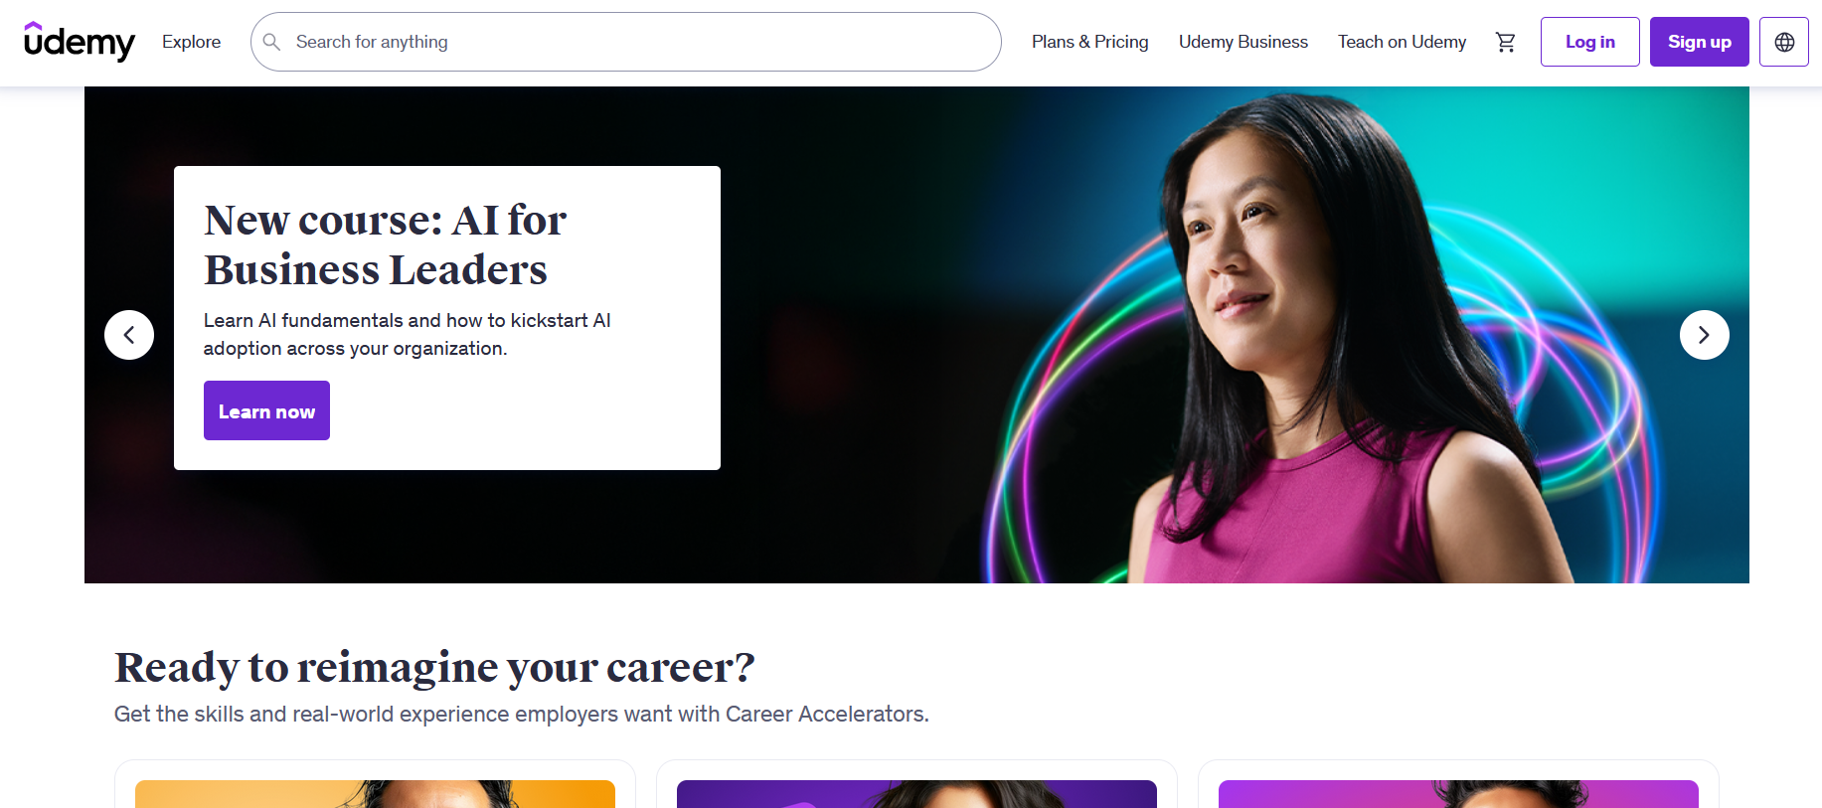This screenshot has width=1822, height=808.
Task: Open second Career Accelerator card thumbnail
Action: [x=916, y=794]
